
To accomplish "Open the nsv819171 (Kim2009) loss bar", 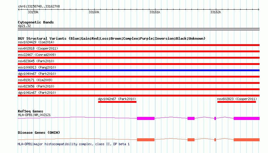I will [139, 83].
